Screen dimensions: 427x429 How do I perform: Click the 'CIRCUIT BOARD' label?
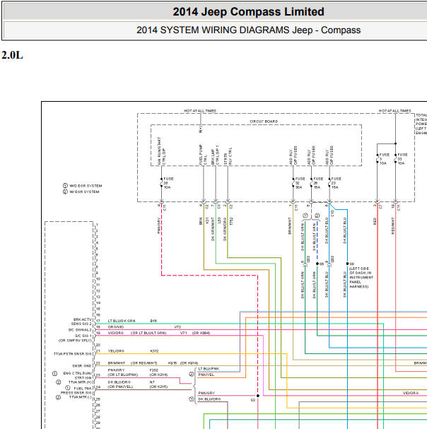[264, 122]
